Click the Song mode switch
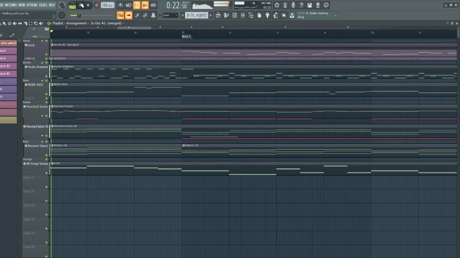460x258 pixels. pos(72,5)
